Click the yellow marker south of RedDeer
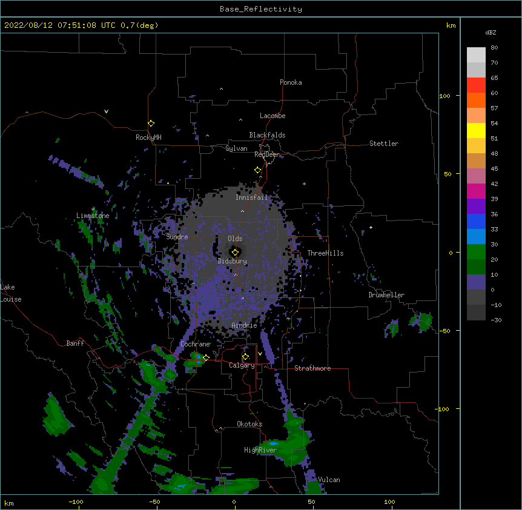 coord(258,170)
